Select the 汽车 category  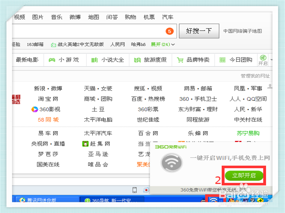pyautogui.click(x=168, y=17)
